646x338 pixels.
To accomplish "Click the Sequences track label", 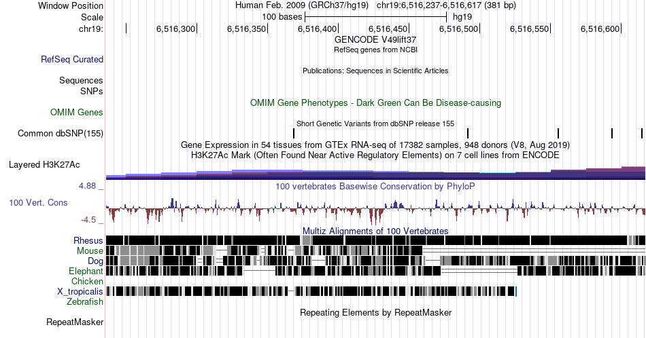I will tap(81, 80).
